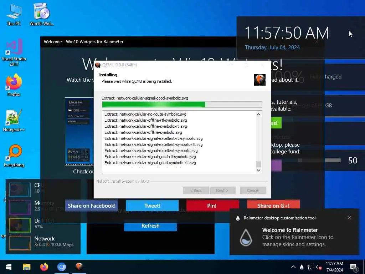Click the installer log scroll-down arrow

258,170
